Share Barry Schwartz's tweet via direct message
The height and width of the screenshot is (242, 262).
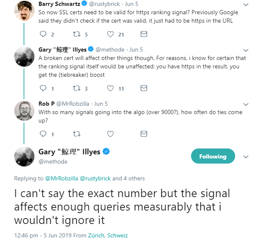coord(144,34)
